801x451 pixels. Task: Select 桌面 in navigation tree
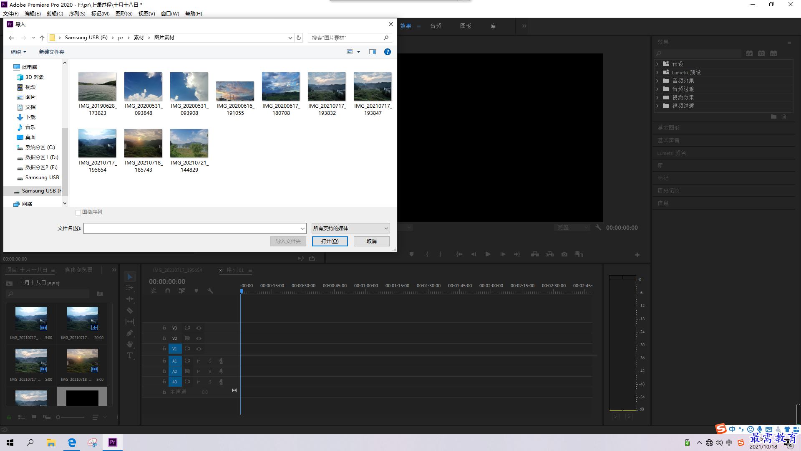click(26, 137)
